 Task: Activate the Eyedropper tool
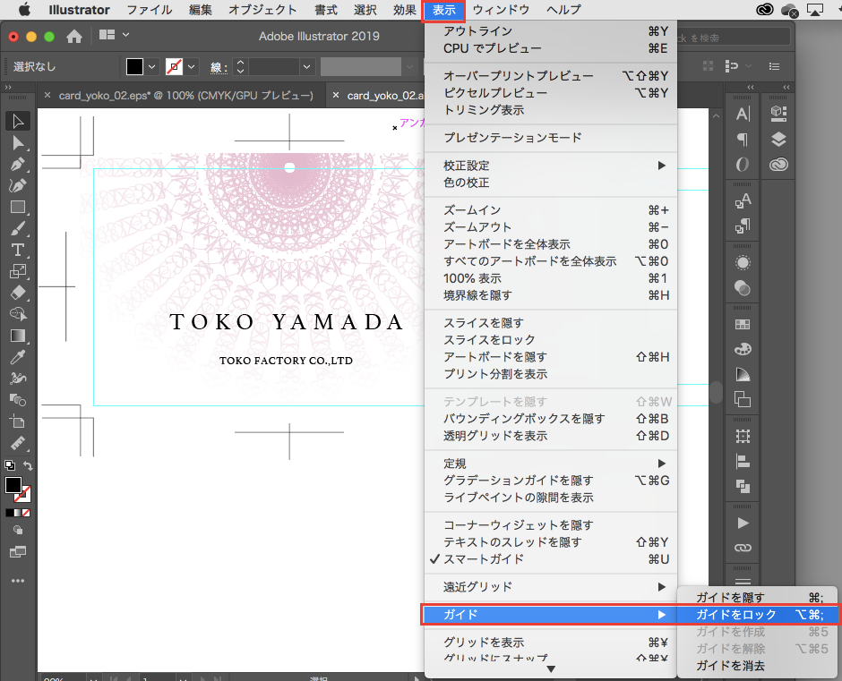(x=17, y=356)
